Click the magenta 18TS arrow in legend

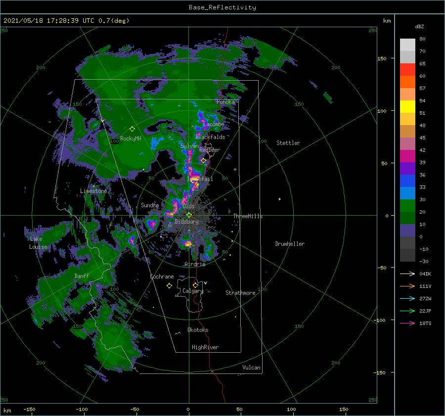tap(407, 323)
